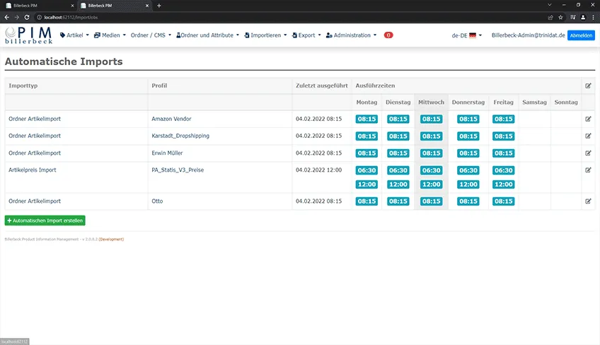Click the Samstag column header
This screenshot has height=345, width=600.
535,102
